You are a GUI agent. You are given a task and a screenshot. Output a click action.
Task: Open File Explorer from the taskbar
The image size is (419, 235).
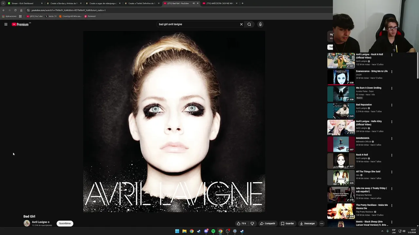coord(184,231)
